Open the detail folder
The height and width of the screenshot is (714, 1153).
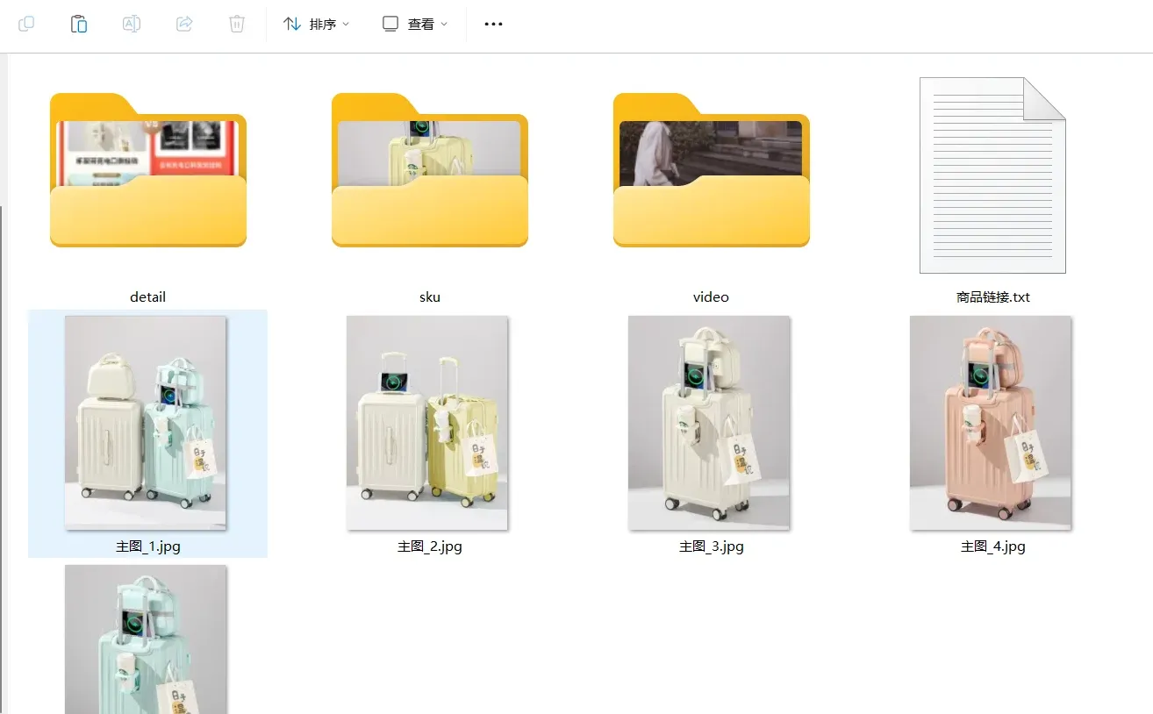[147, 175]
